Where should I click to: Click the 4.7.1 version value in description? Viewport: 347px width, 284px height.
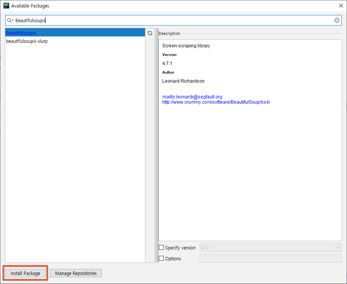coord(167,63)
